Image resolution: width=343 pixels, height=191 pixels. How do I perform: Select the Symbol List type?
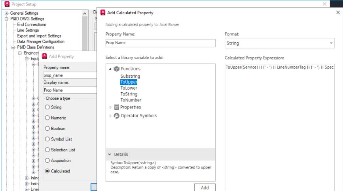pos(47,139)
